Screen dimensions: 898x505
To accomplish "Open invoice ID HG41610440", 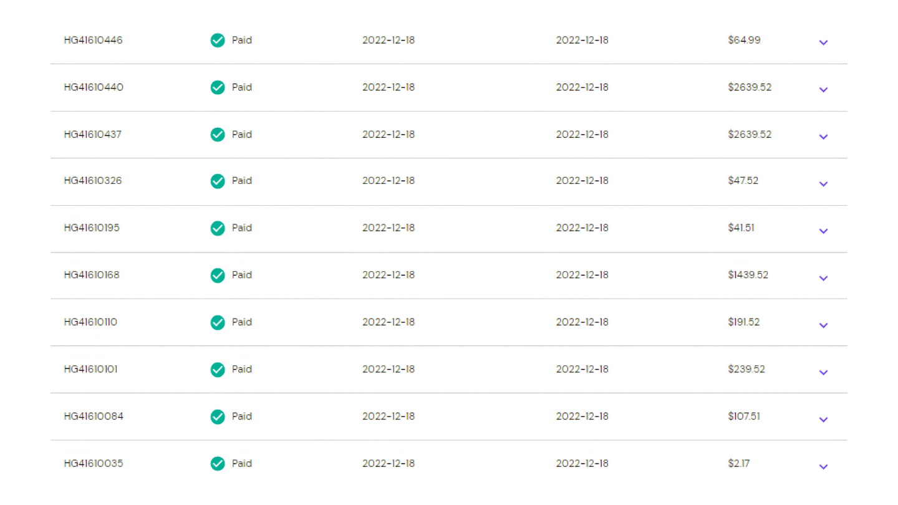I will [x=94, y=87].
